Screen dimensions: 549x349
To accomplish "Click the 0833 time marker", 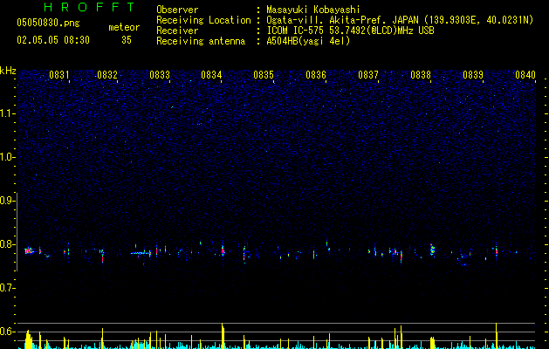I will 160,75.
